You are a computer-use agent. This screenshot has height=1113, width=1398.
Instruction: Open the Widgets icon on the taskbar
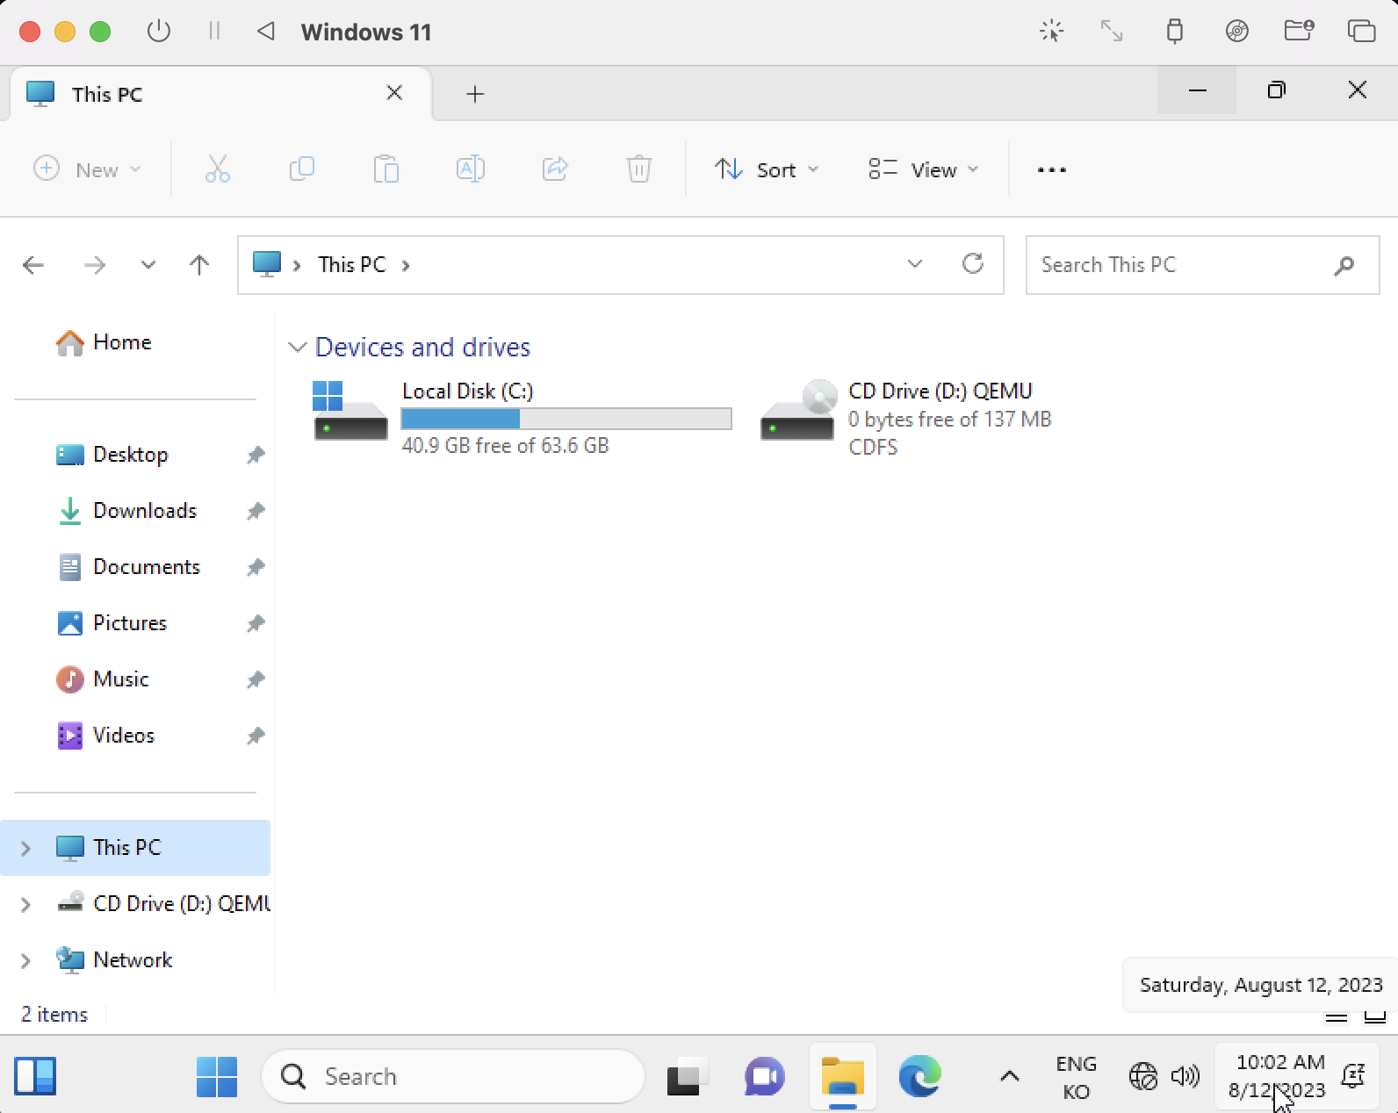(x=35, y=1076)
